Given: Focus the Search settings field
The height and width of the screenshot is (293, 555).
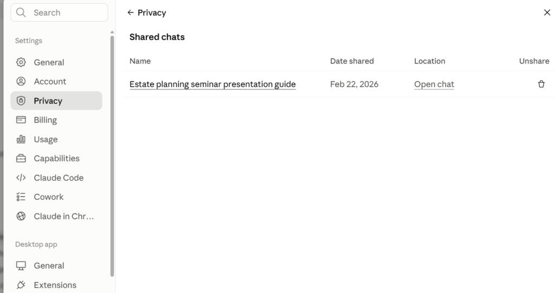Looking at the screenshot, I should 59,13.
